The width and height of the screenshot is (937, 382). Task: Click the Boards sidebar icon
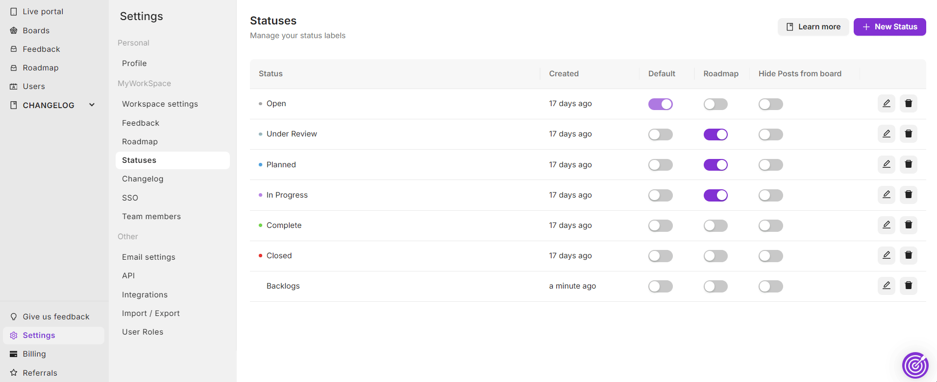[x=14, y=30]
